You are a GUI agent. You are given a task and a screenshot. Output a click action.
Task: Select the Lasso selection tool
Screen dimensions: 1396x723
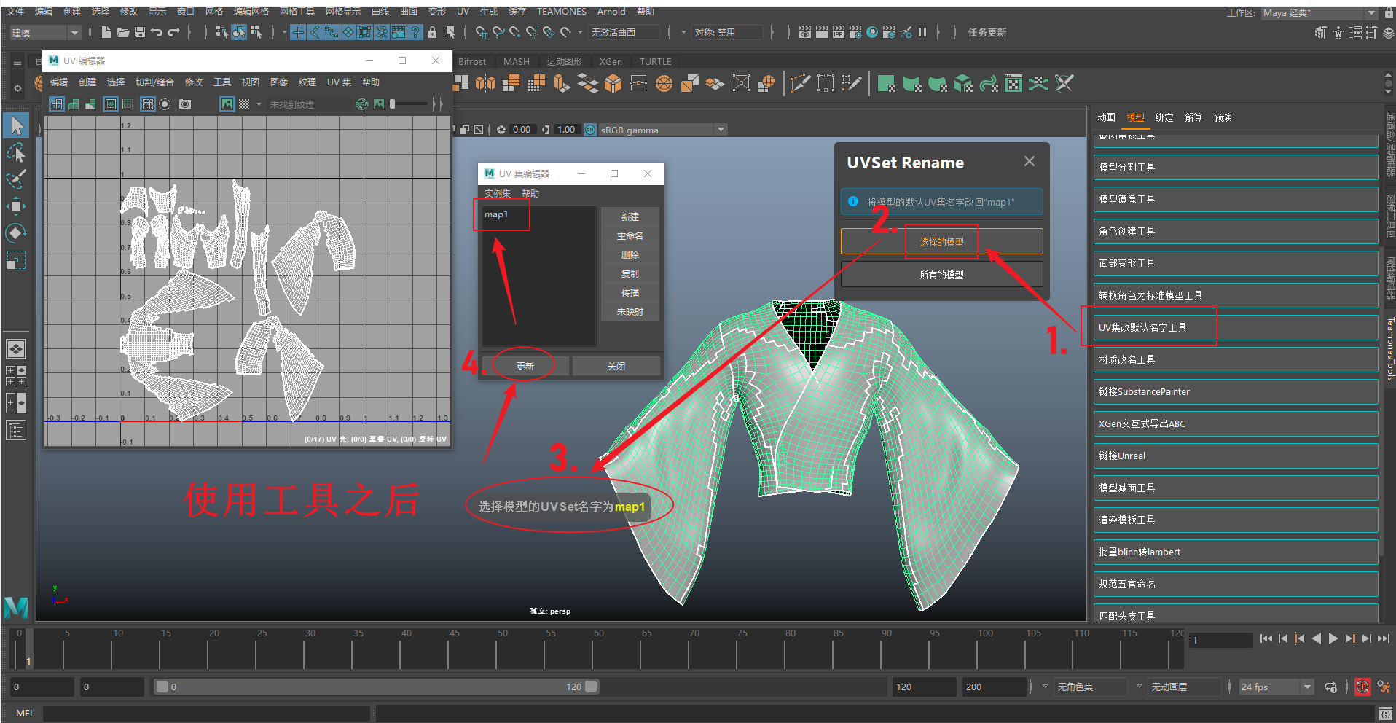pyautogui.click(x=16, y=153)
